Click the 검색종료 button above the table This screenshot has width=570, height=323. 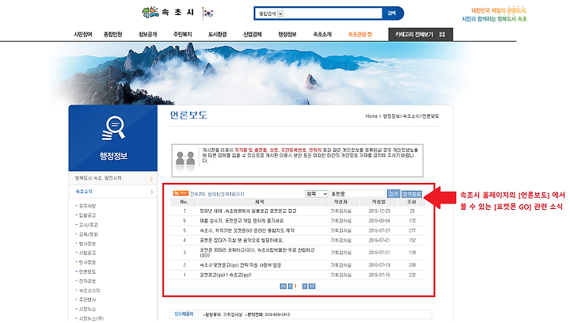click(412, 194)
